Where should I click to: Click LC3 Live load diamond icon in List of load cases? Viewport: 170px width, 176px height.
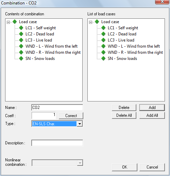coord(103,40)
